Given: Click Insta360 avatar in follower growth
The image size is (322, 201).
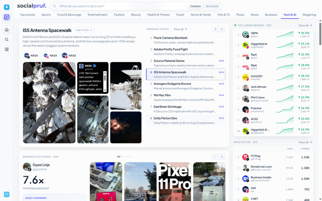Looking at the screenshot, I should (x=245, y=77).
